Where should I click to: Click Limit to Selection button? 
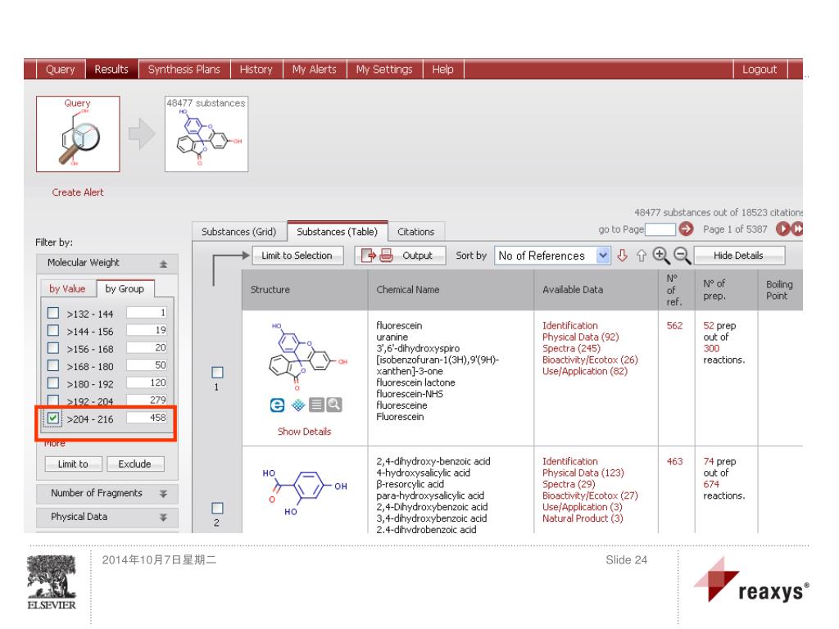tap(297, 256)
